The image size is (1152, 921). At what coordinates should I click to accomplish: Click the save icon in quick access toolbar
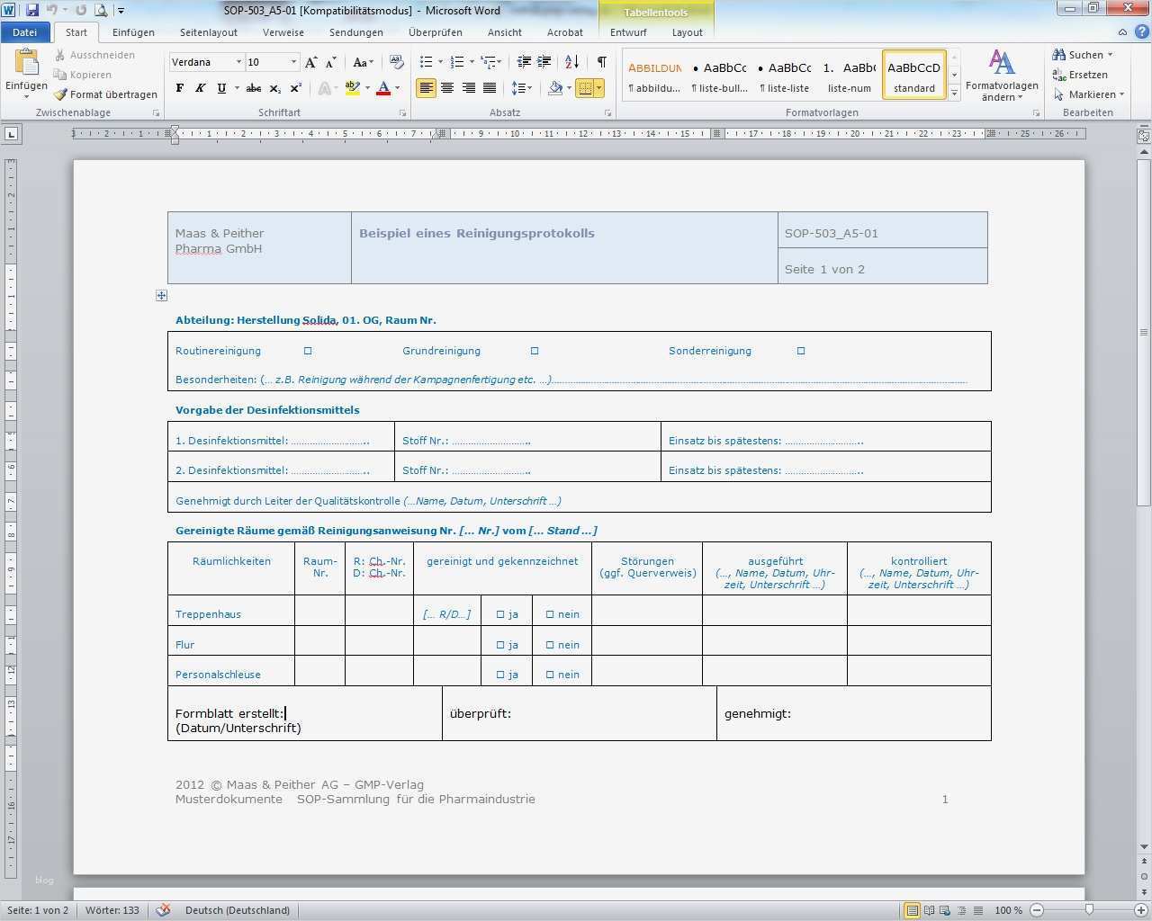tap(32, 11)
